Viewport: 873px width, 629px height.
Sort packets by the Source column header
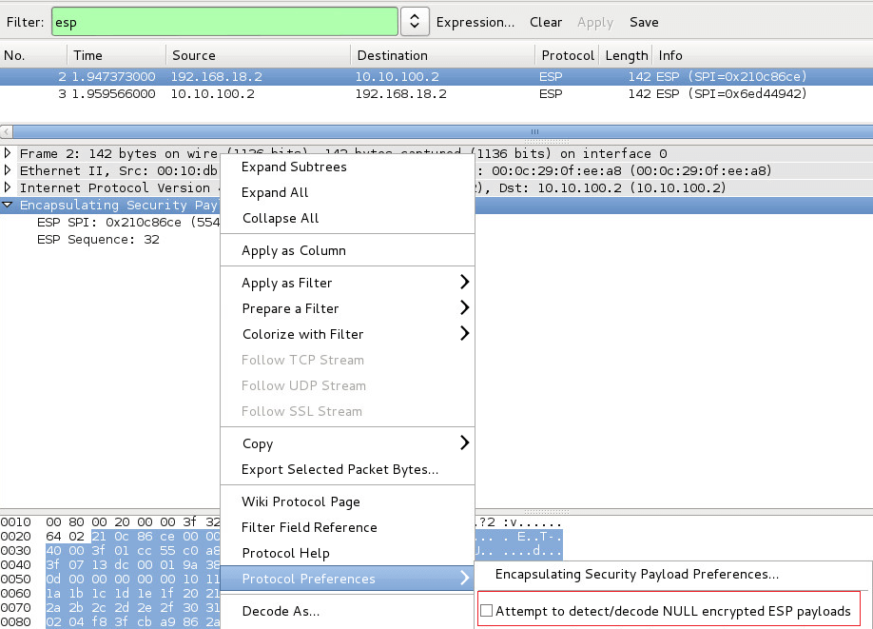259,55
